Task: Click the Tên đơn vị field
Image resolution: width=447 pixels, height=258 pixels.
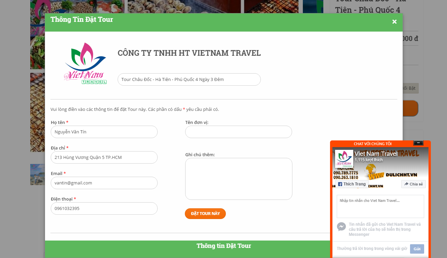Action: 239,132
